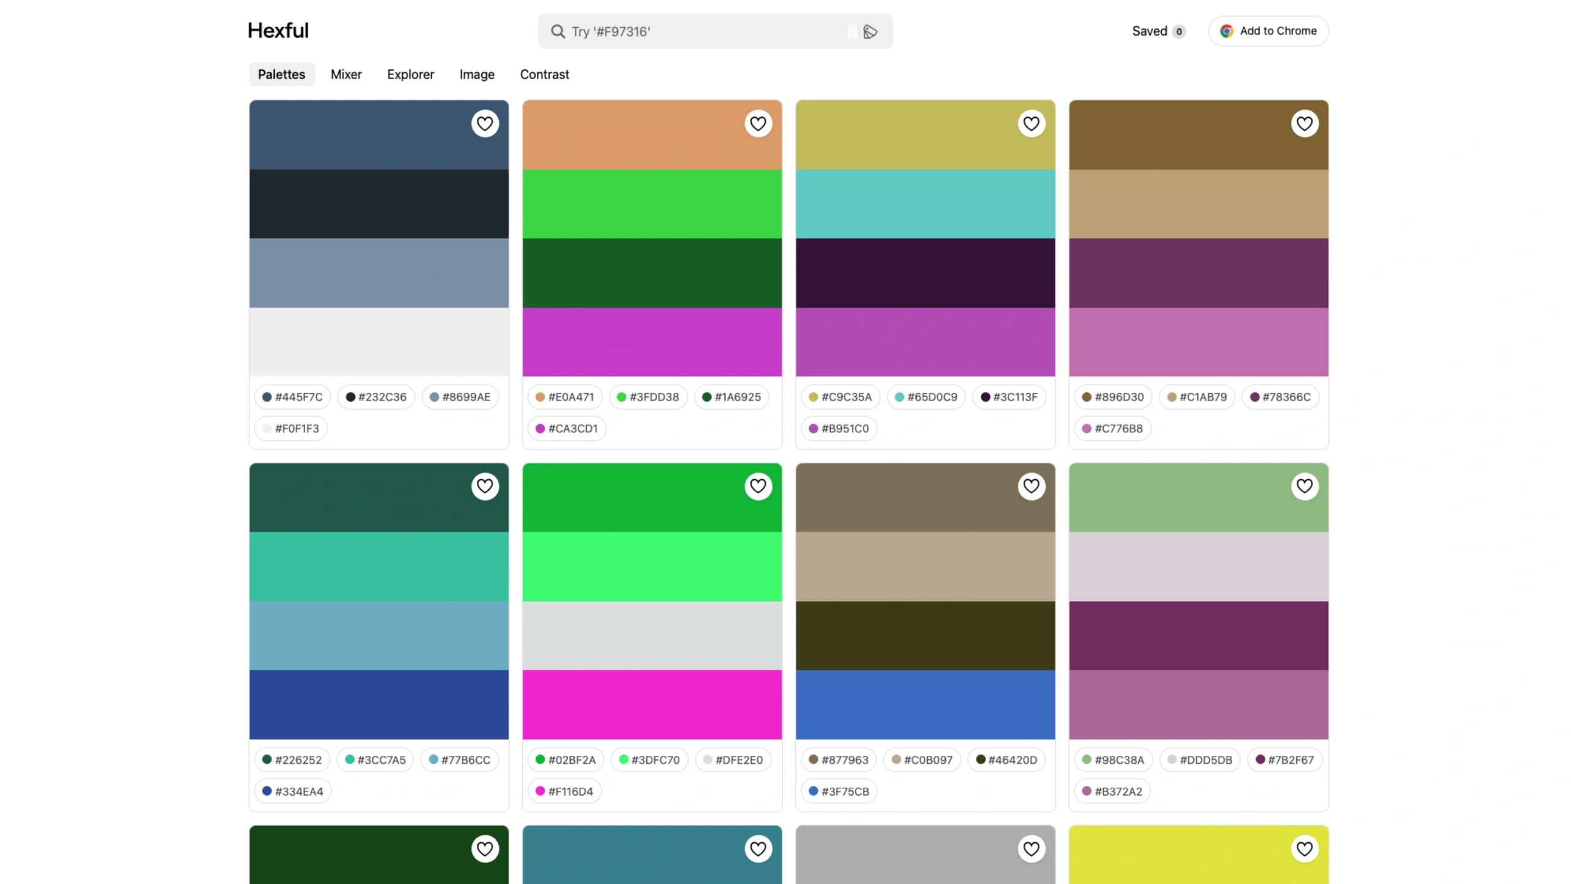Click the #334EA4 hex chip
Screen dimensions: 1571x884
[293, 792]
